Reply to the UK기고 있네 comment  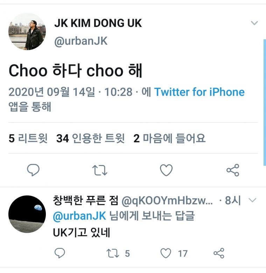59,253
